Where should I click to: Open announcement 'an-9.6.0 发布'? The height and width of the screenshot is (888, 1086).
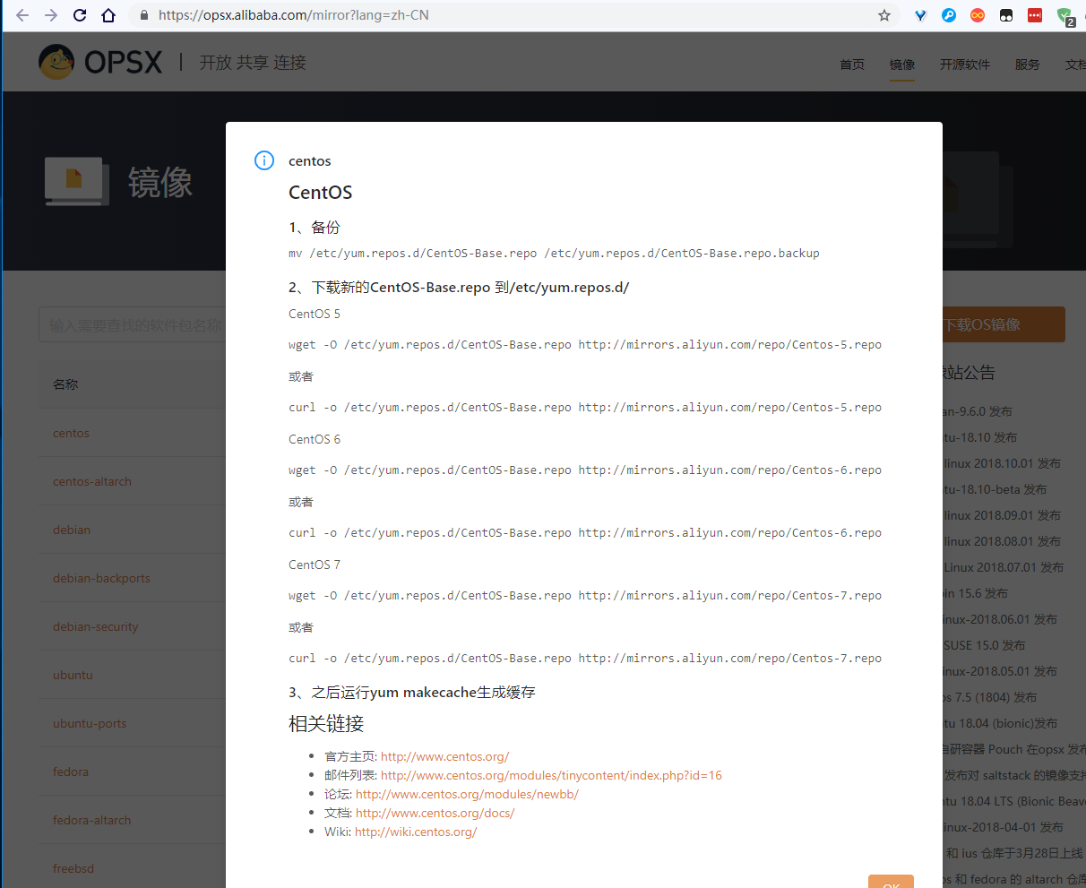click(978, 411)
